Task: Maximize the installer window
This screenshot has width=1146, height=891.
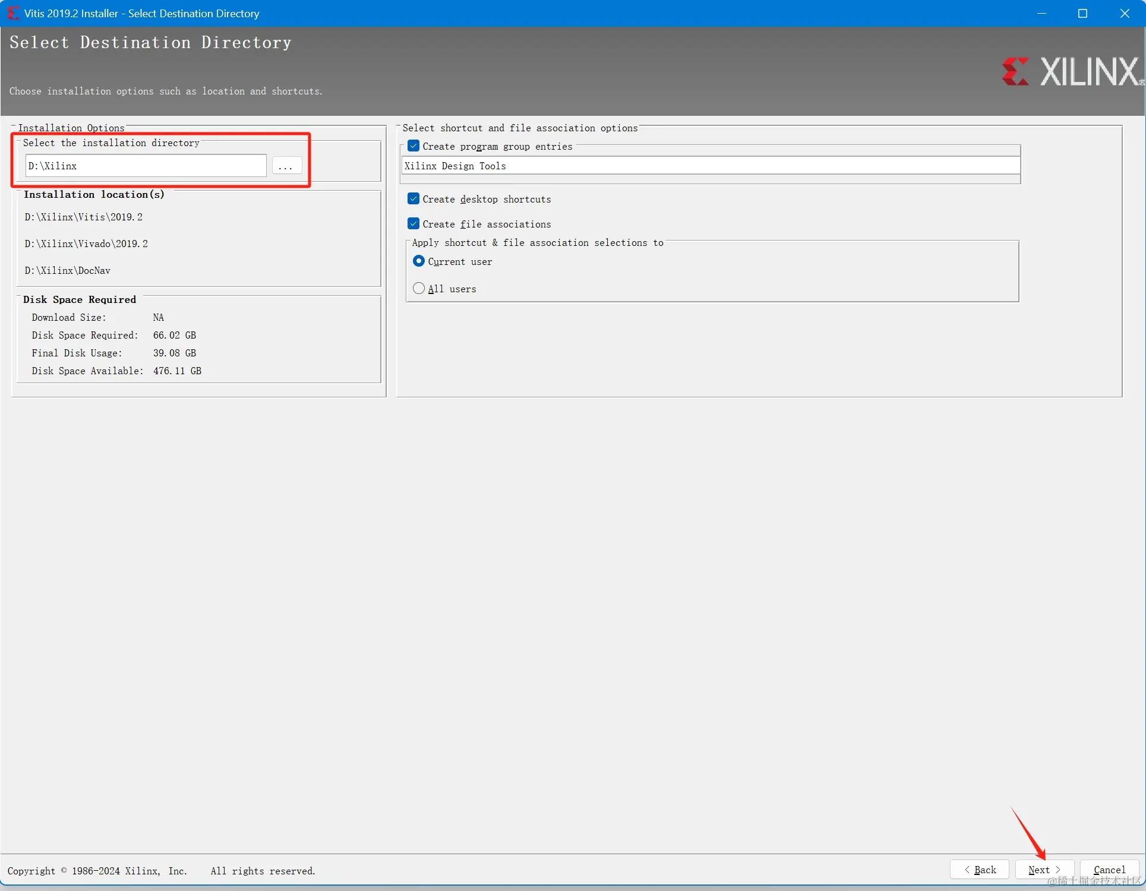Action: point(1082,13)
